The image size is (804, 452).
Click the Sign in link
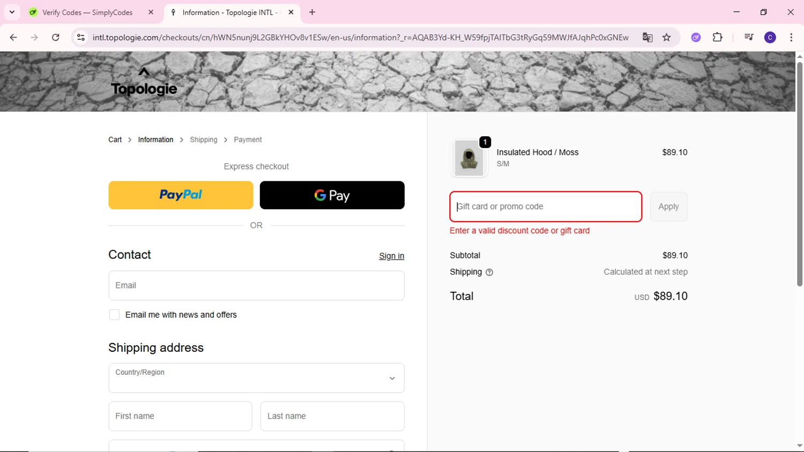click(392, 256)
